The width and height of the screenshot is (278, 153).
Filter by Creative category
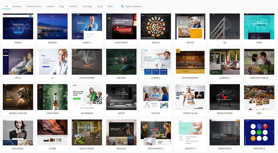coord(50,6)
